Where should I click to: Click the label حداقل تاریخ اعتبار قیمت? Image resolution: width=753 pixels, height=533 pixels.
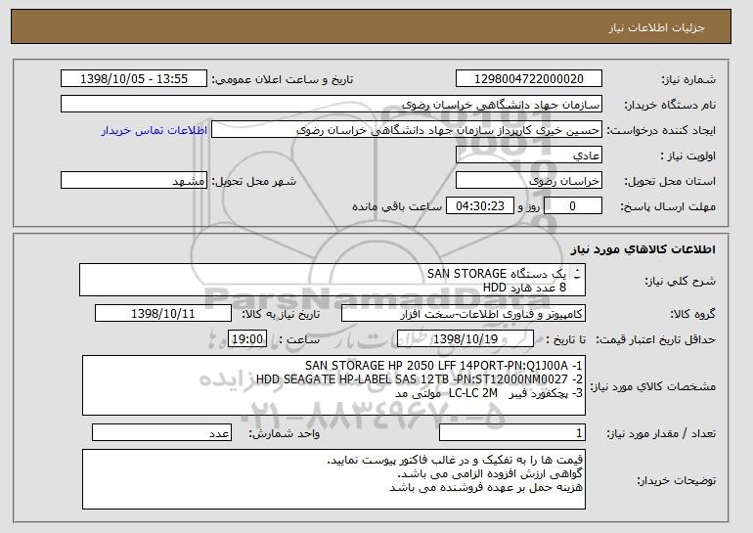click(655, 339)
